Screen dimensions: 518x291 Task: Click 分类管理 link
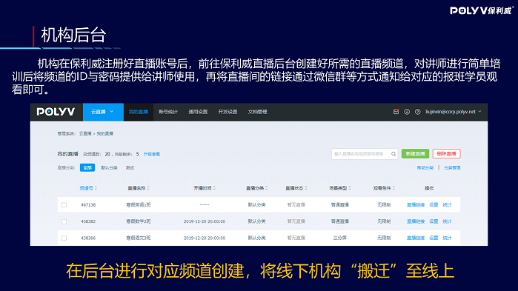452,167
